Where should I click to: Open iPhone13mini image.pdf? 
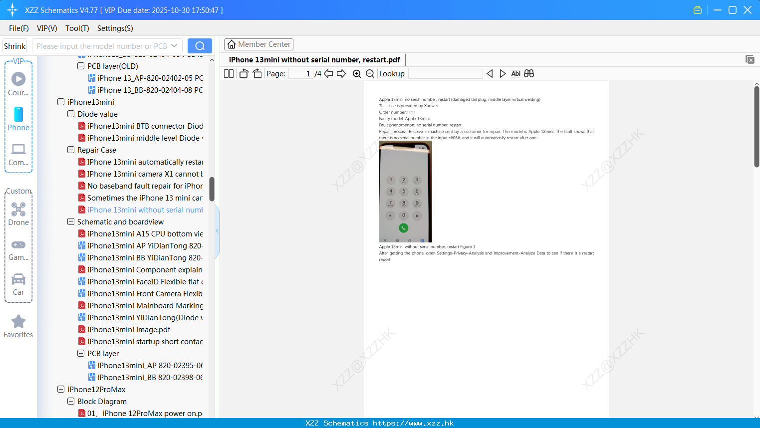click(x=124, y=329)
